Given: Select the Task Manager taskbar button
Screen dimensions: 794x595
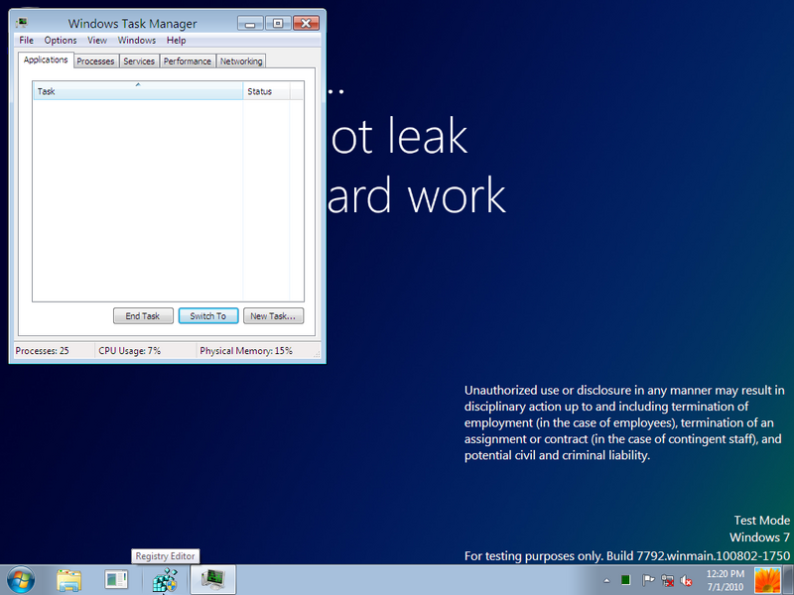Looking at the screenshot, I should [213, 580].
